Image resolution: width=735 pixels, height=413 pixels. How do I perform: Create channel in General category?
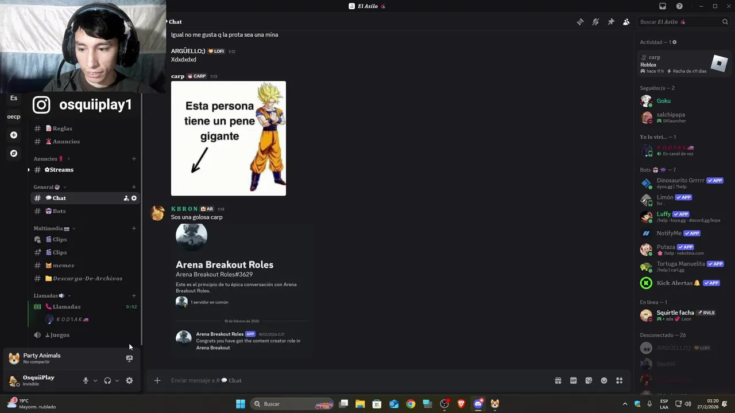tap(134, 187)
